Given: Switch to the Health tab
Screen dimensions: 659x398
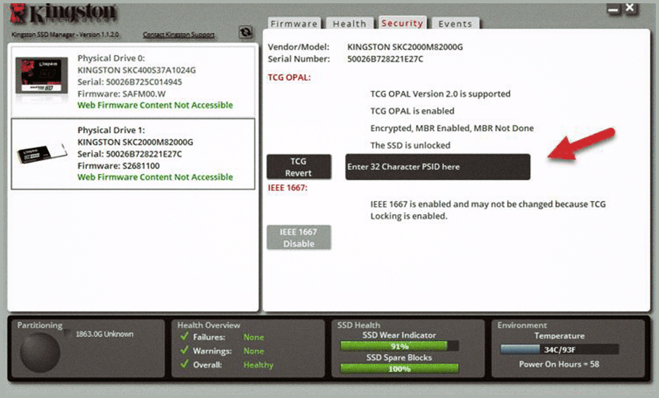Looking at the screenshot, I should tap(349, 24).
